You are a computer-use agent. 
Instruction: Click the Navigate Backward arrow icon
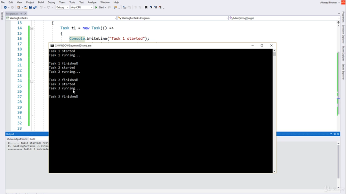click(5, 7)
